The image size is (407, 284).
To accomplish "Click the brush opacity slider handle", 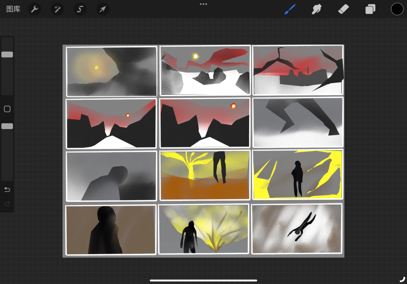I will click(7, 126).
